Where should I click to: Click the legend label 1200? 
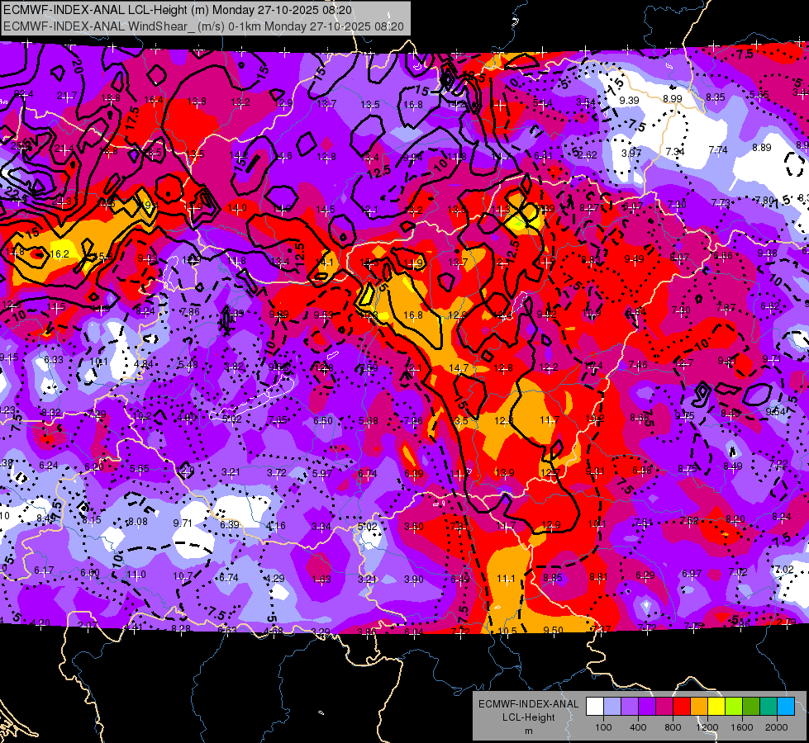coord(707,727)
